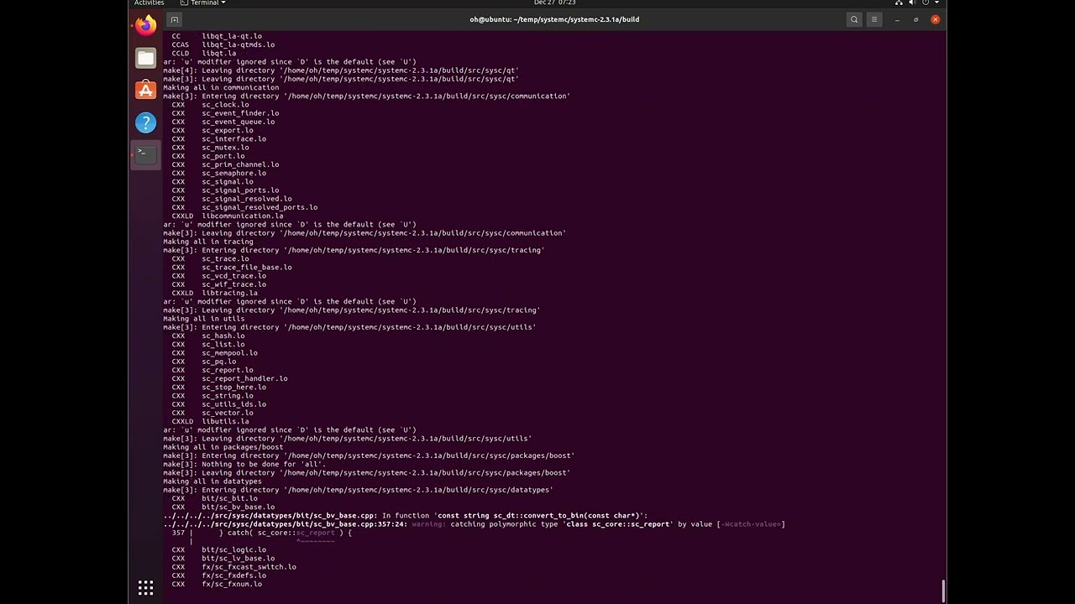
Task: Click the volume icon in top bar
Action: (912, 3)
